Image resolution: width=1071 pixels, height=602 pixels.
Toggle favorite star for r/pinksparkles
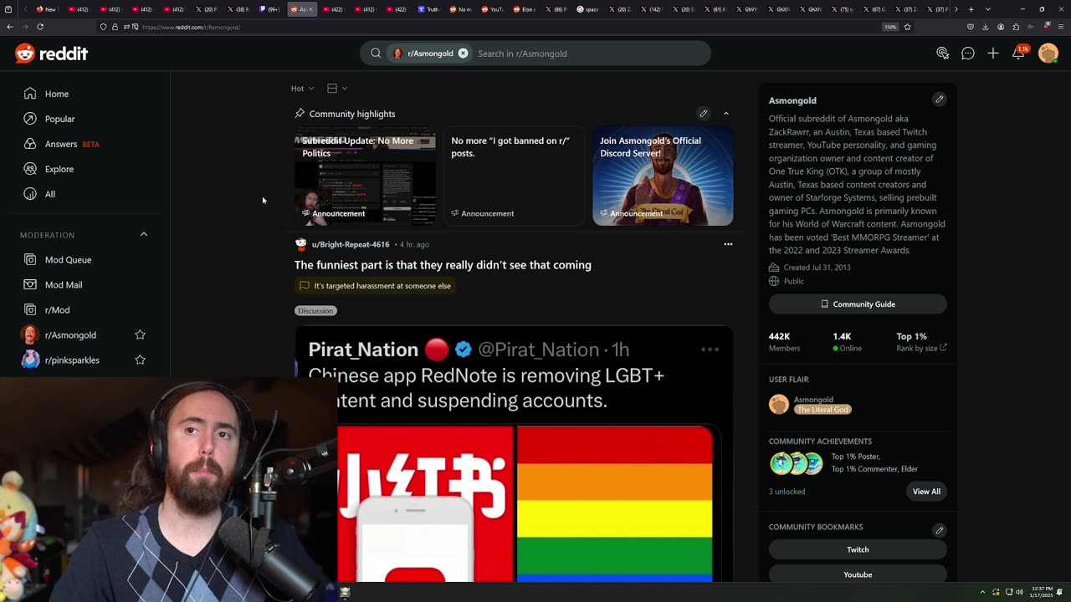[x=141, y=360]
